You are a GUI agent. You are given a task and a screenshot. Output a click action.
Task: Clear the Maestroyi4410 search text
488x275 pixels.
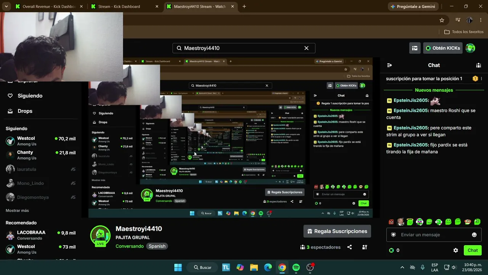click(x=306, y=48)
